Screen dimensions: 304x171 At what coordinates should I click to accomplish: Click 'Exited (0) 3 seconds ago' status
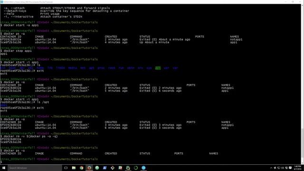click(x=161, y=128)
